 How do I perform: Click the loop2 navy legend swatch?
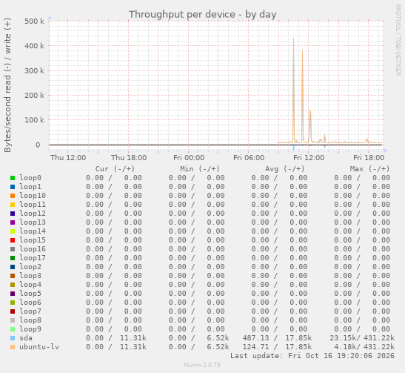point(13,267)
